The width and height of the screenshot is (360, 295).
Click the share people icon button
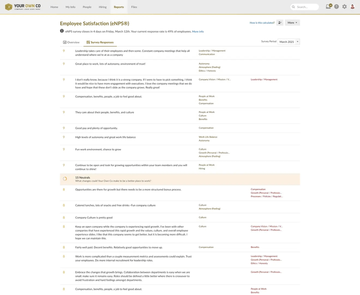(x=280, y=23)
